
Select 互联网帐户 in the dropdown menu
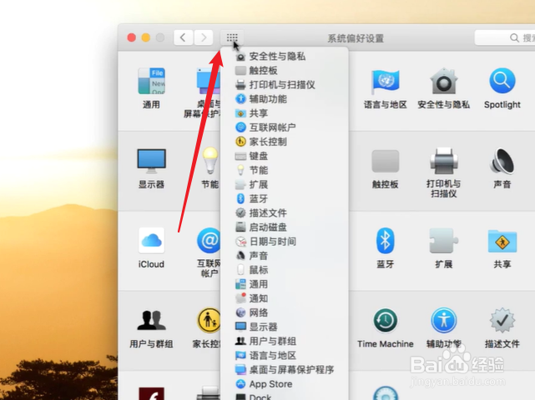point(285,127)
